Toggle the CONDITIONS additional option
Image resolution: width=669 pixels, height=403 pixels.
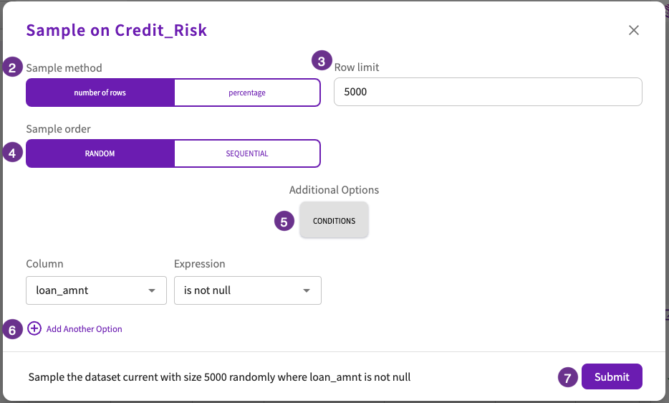click(334, 221)
